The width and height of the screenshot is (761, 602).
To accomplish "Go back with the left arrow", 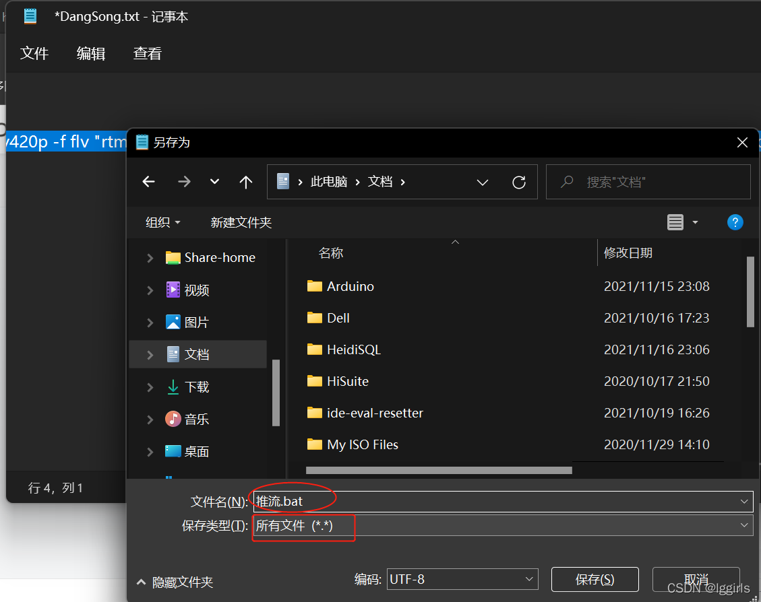I will 148,182.
